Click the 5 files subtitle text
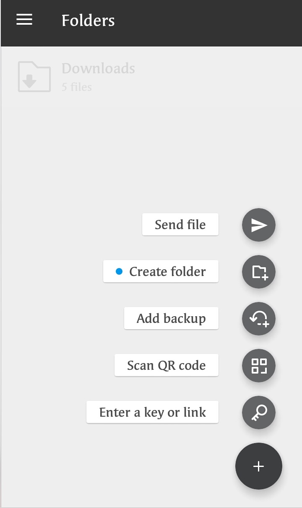 coord(77,87)
